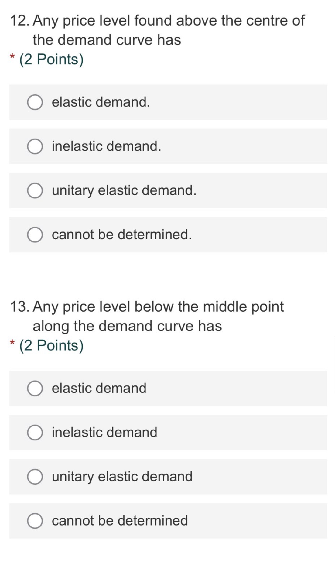This screenshot has width=335, height=565.
Task: Click the elastic demand answer row in question 12
Action: pos(167,102)
